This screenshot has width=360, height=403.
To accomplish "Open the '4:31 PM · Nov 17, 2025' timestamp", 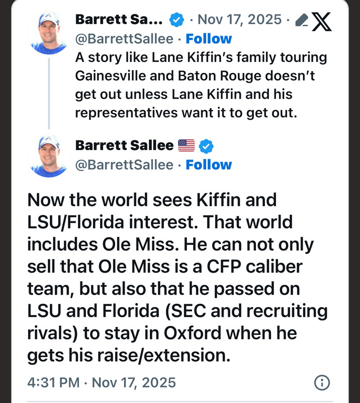I will [x=101, y=382].
